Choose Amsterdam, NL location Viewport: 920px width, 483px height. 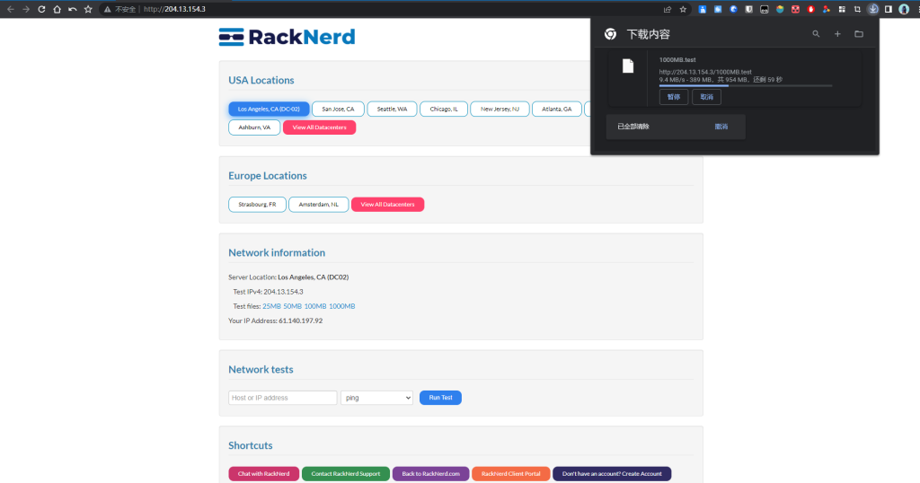pyautogui.click(x=318, y=205)
